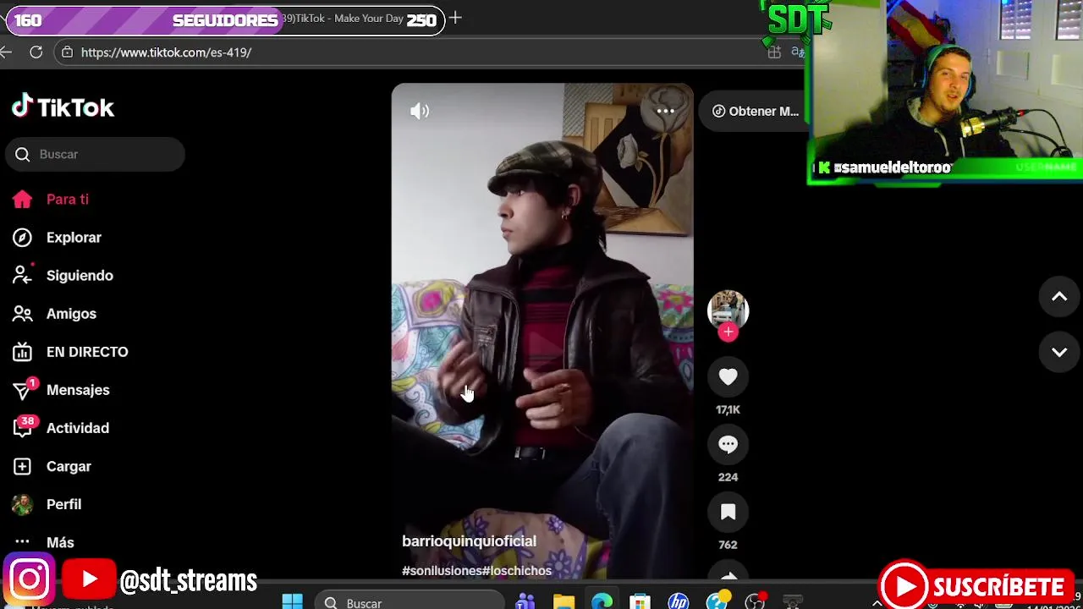This screenshot has width=1083, height=609.
Task: Like the video with heart icon
Action: click(728, 377)
